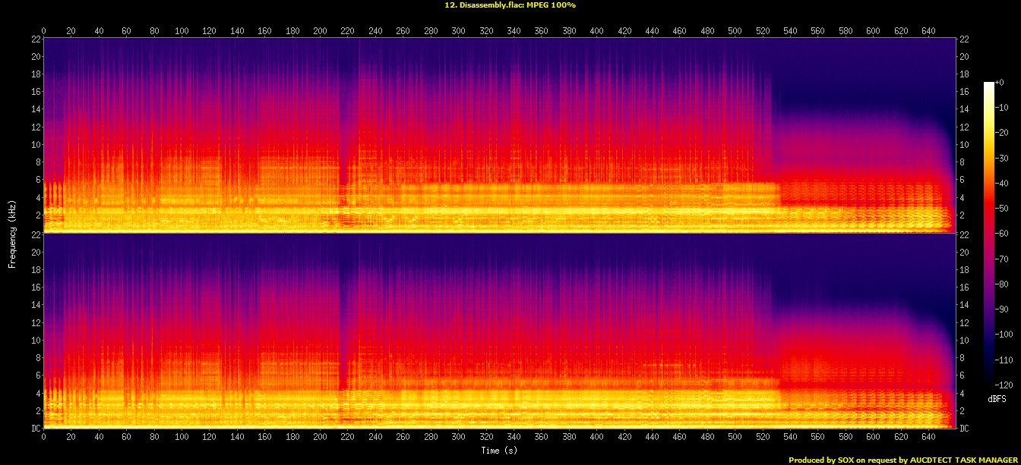The image size is (1021, 465).
Task: Click the 0 tick on the bottom time axis
Action: (x=43, y=438)
